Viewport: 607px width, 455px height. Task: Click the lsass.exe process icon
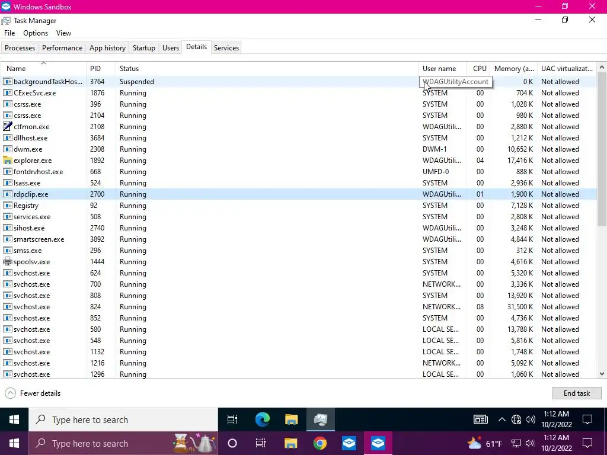click(7, 183)
